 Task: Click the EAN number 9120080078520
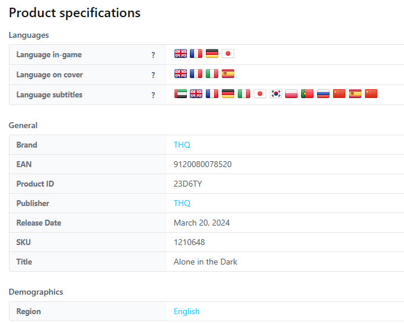point(202,164)
